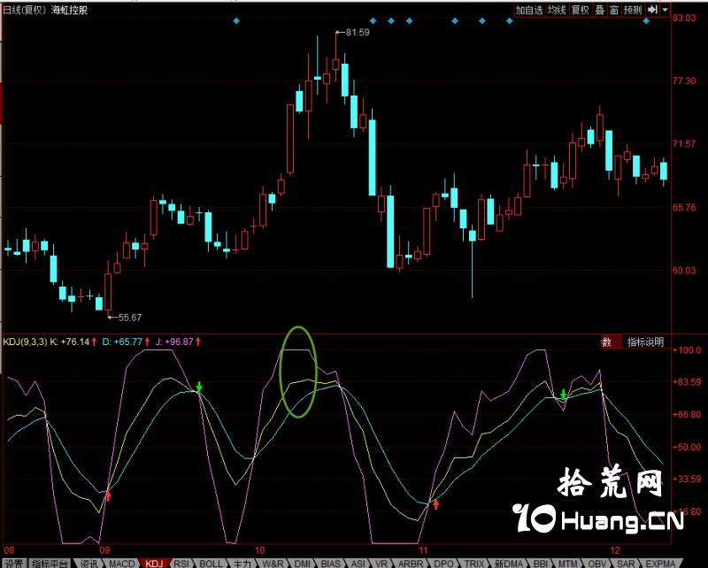Image resolution: width=708 pixels, height=568 pixels.
Task: Click the red up arrow buy signal near 09
Action: pos(108,496)
